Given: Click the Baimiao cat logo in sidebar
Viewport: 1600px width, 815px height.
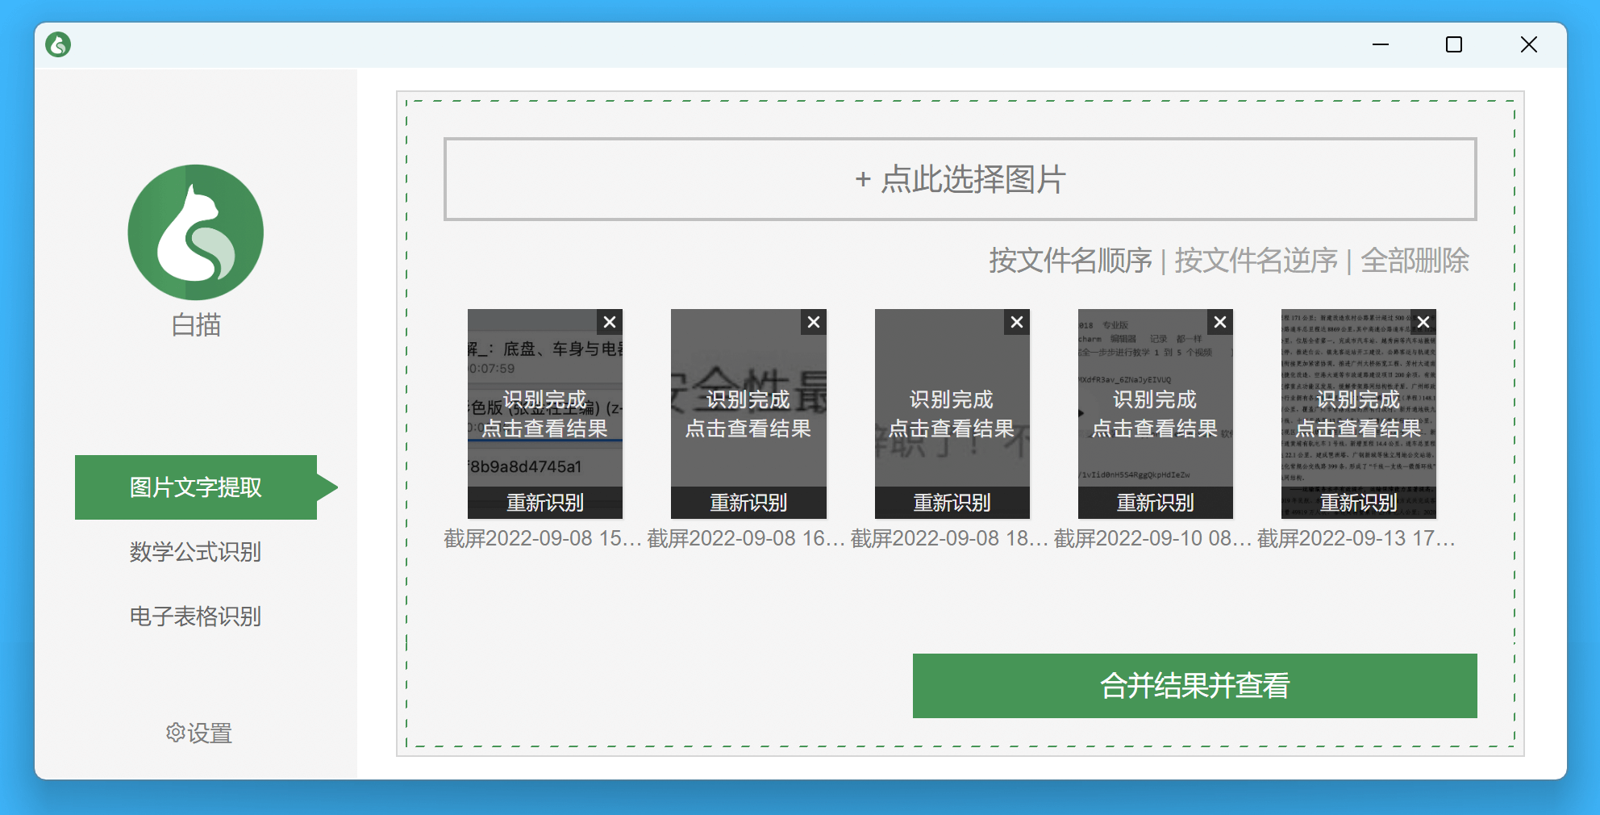Looking at the screenshot, I should click(x=196, y=232).
